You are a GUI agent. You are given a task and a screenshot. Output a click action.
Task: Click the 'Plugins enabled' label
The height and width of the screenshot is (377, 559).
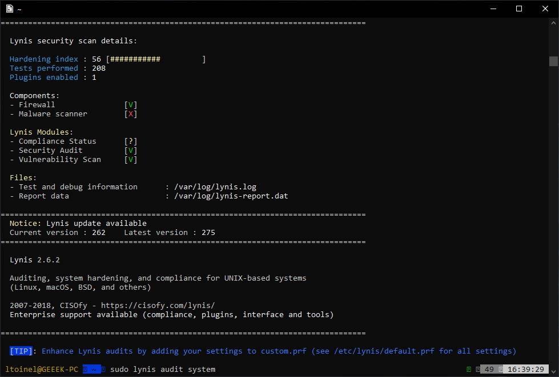pos(43,77)
